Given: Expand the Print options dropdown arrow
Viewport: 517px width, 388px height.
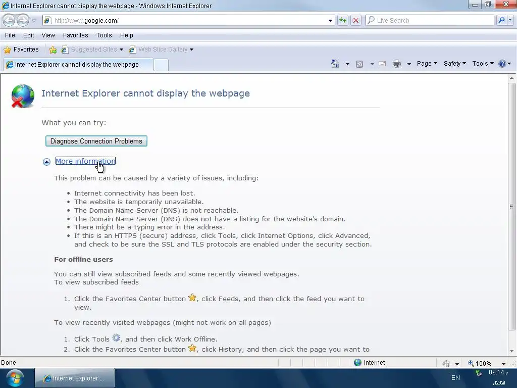Looking at the screenshot, I should [x=409, y=64].
